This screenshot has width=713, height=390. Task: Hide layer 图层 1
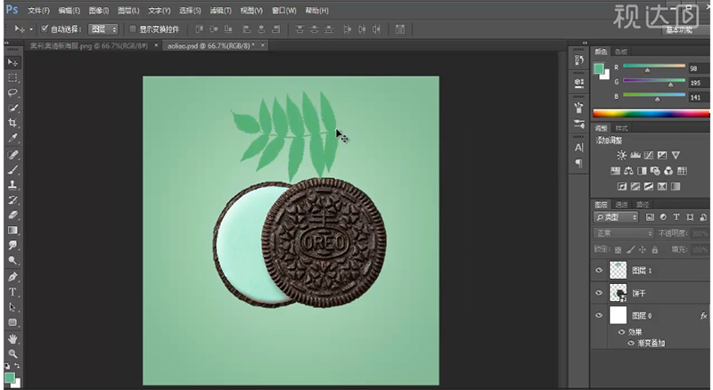pyautogui.click(x=599, y=270)
